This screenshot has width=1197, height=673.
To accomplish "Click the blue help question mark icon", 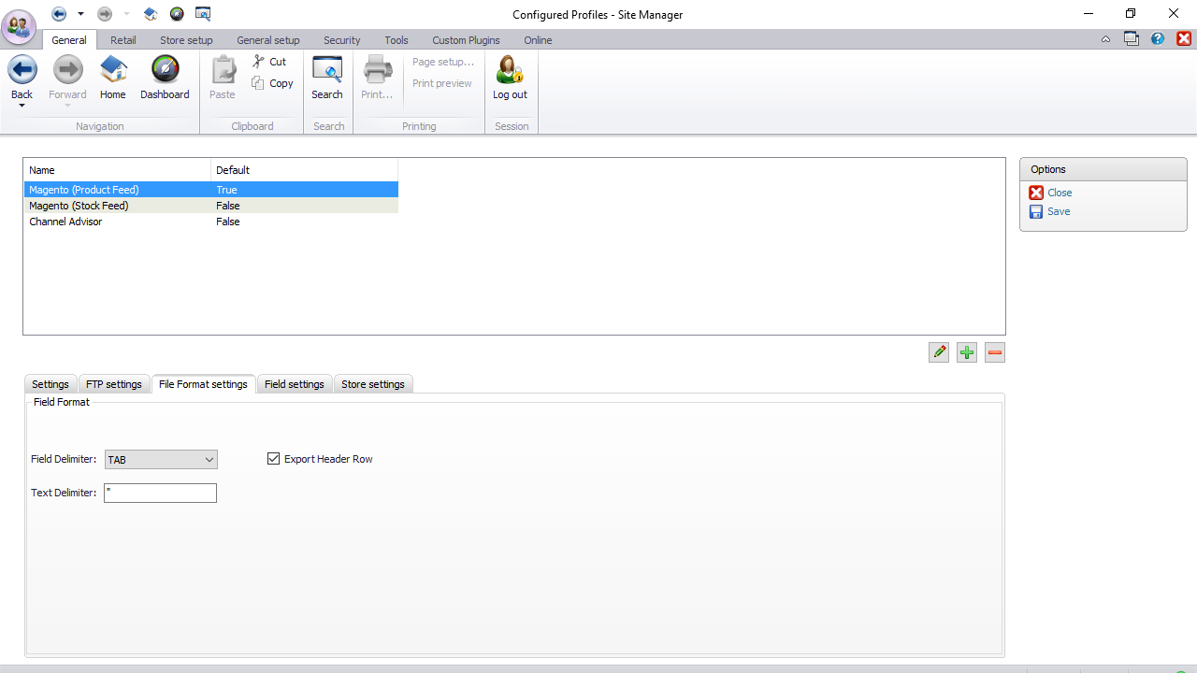I will click(x=1158, y=39).
